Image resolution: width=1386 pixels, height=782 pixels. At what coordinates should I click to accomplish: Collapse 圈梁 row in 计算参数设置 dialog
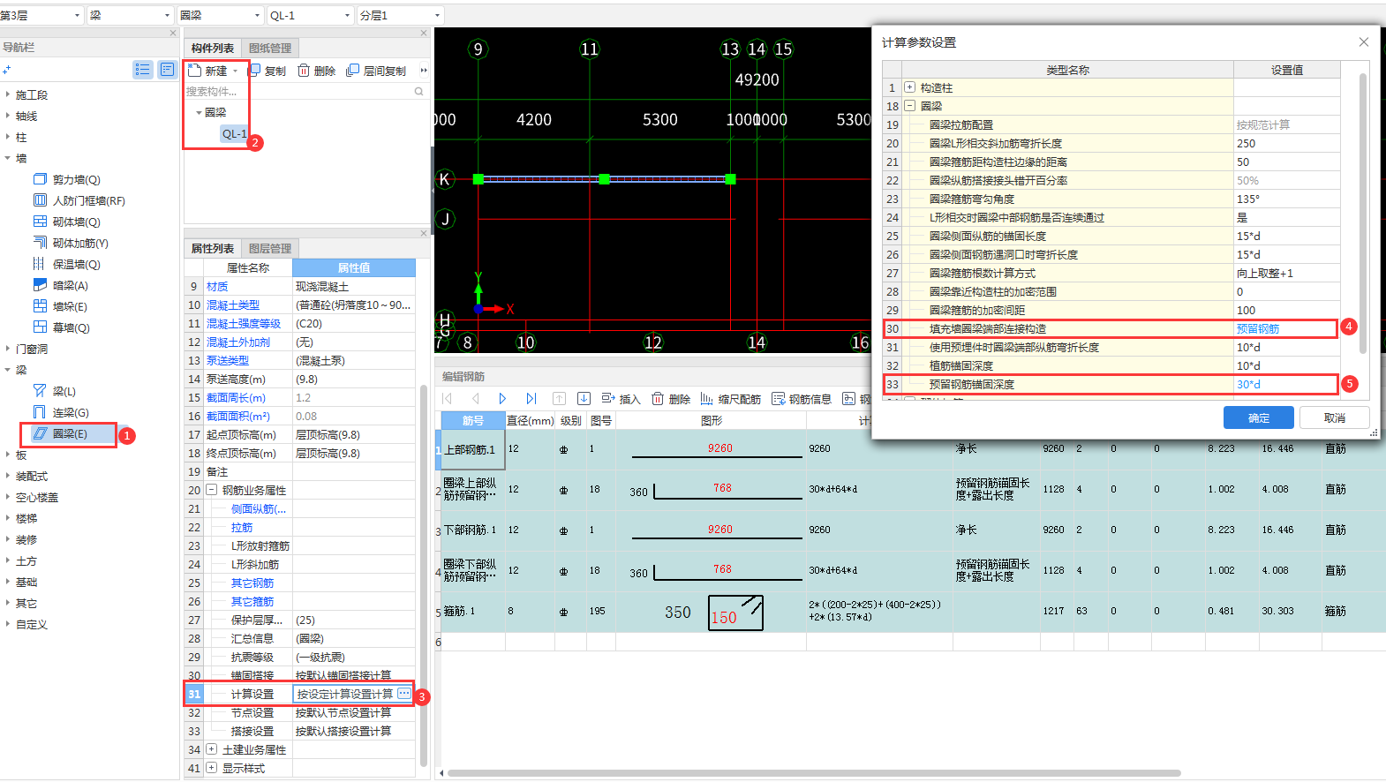pos(909,106)
